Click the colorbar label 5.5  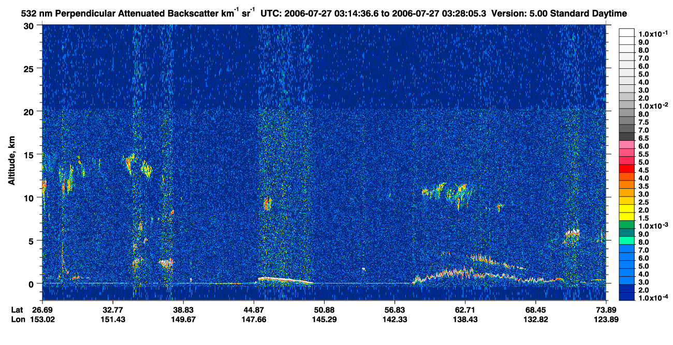pyautogui.click(x=643, y=154)
